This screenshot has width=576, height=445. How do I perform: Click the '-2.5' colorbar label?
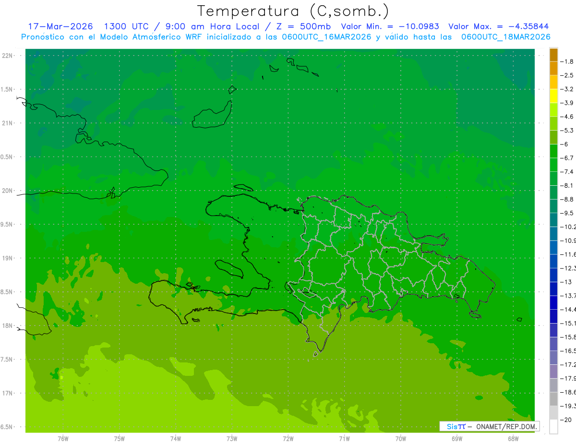click(x=567, y=75)
